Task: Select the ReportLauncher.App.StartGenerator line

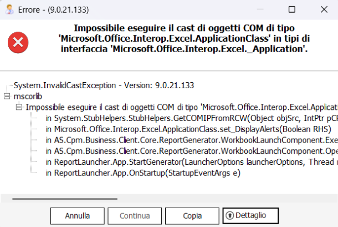Action: point(192,162)
